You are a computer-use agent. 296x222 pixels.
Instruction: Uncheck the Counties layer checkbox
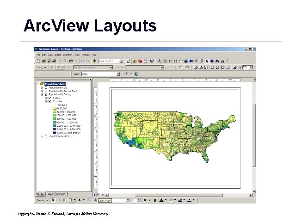click(50, 101)
